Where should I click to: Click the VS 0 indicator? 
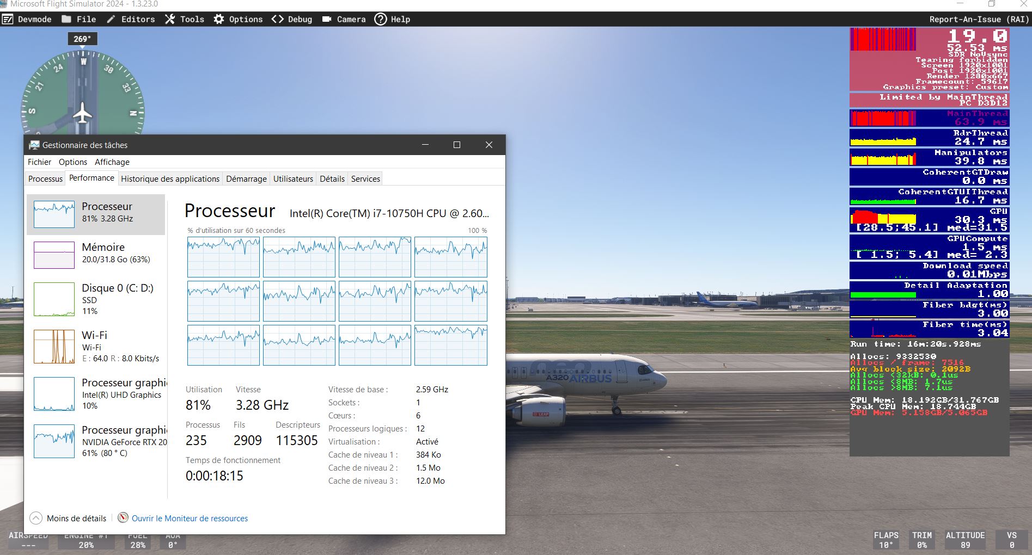(1012, 540)
